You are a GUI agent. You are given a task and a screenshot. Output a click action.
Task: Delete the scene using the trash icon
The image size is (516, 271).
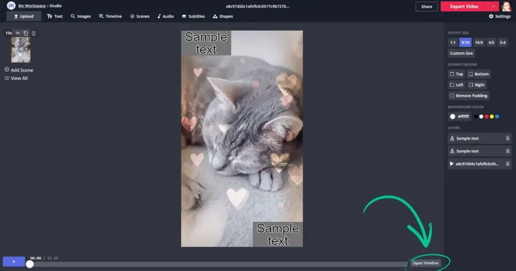pyautogui.click(x=34, y=33)
